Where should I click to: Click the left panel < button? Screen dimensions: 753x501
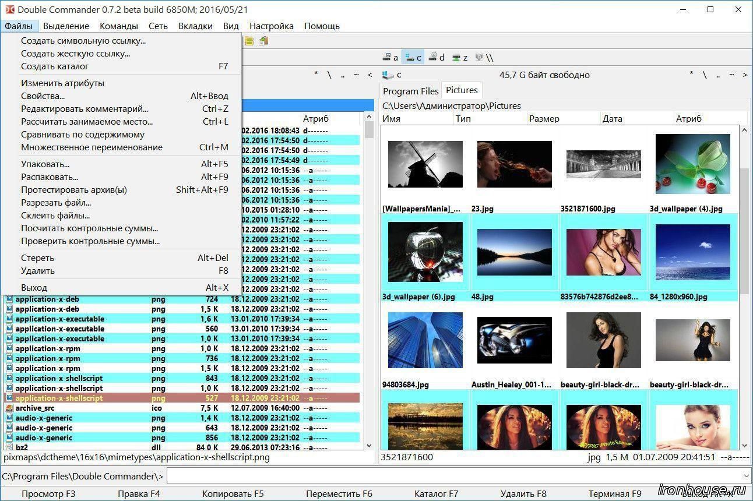click(370, 75)
